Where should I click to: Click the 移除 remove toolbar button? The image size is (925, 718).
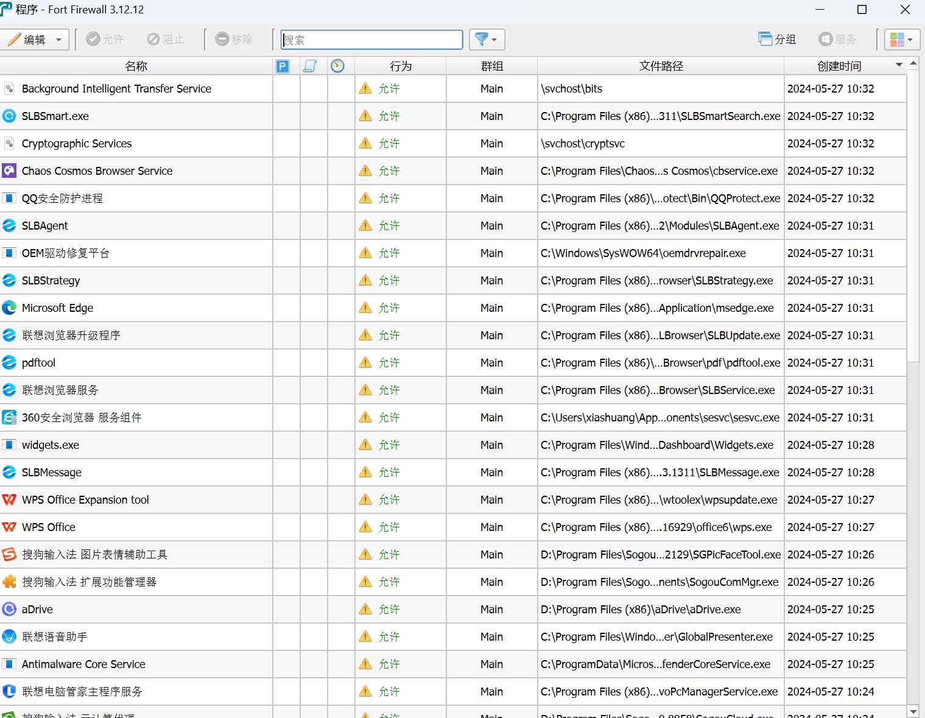coord(234,40)
